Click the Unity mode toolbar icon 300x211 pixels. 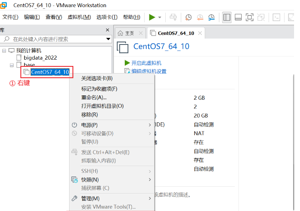point(261,17)
